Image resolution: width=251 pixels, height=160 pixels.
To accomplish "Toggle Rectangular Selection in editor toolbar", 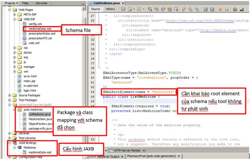I will (x=176, y=9).
